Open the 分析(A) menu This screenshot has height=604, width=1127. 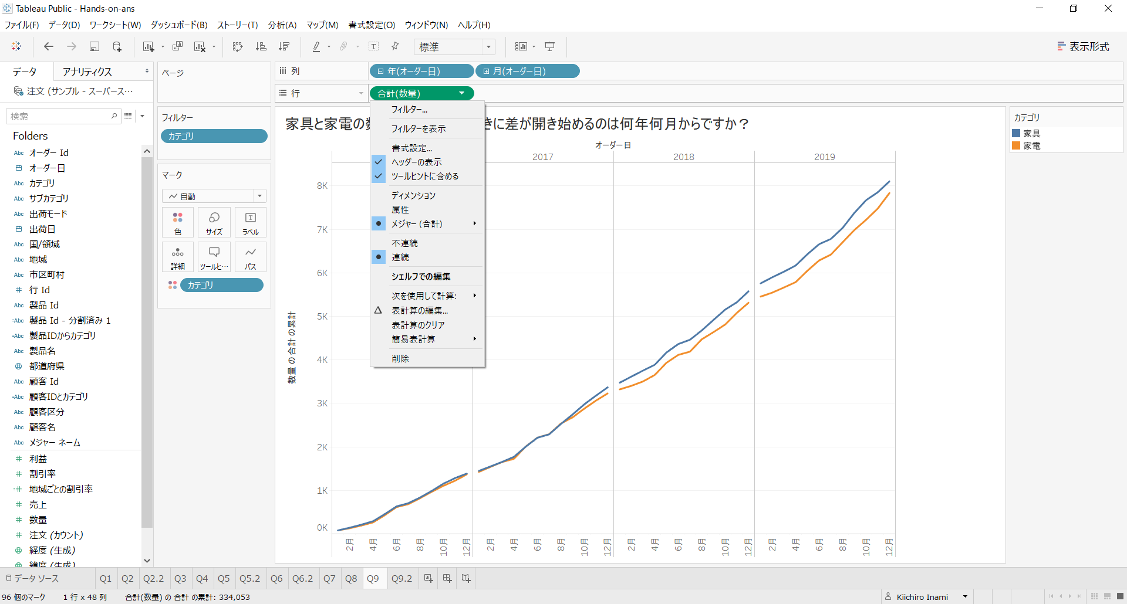[x=282, y=25]
